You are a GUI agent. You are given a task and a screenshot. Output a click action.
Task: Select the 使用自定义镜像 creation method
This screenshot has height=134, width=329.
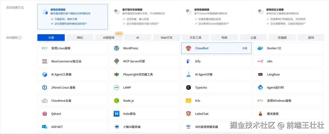(x=288, y=17)
